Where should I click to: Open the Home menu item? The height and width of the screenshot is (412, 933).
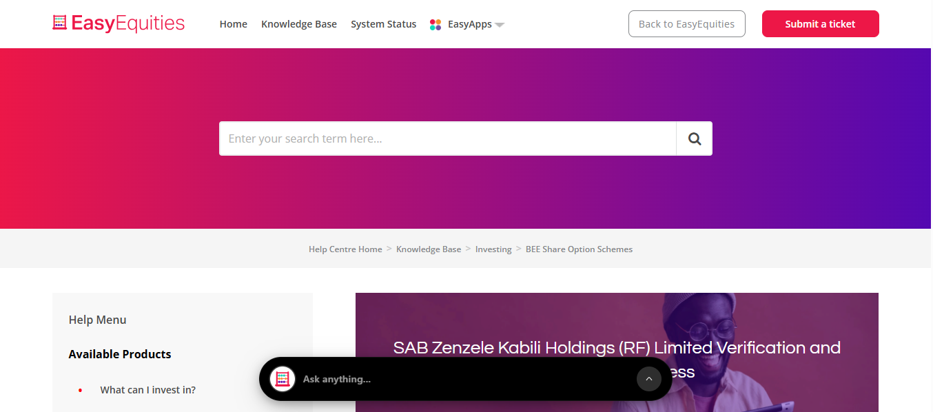coord(234,24)
